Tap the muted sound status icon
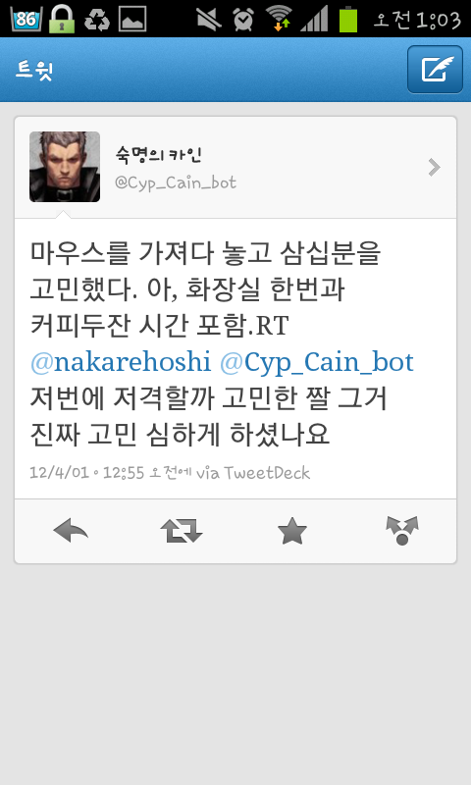This screenshot has width=471, height=785. tap(209, 19)
